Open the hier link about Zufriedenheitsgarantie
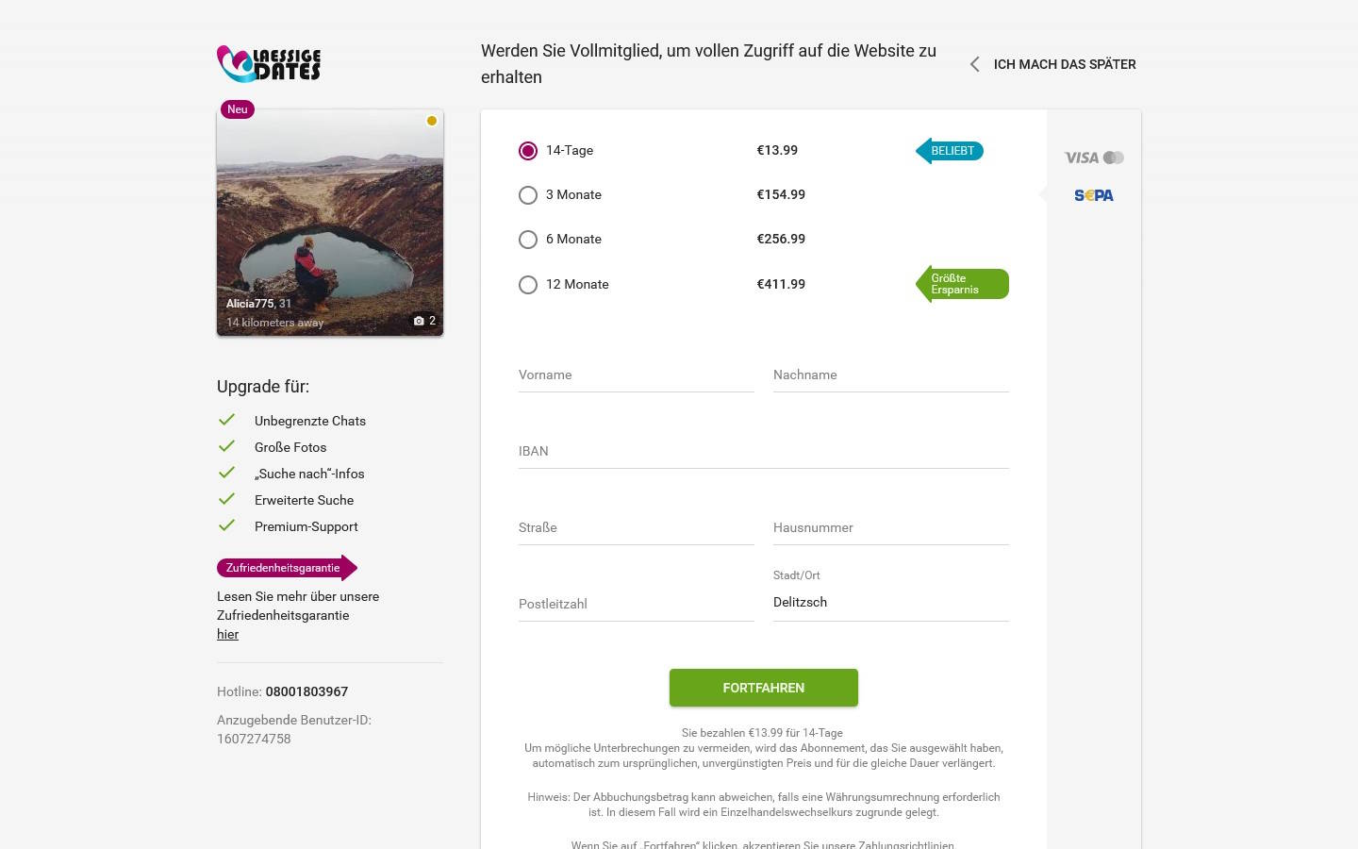 [x=227, y=634]
